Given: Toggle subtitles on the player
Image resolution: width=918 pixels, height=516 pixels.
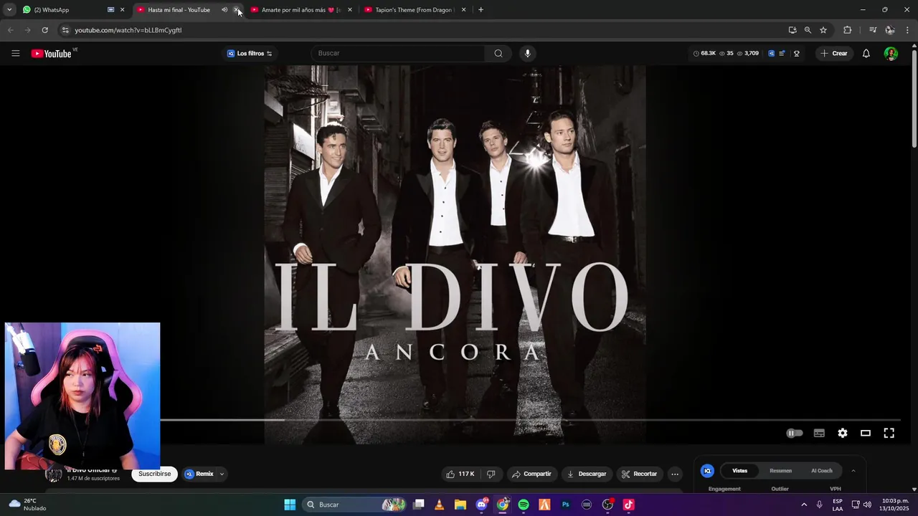Looking at the screenshot, I should [x=819, y=433].
